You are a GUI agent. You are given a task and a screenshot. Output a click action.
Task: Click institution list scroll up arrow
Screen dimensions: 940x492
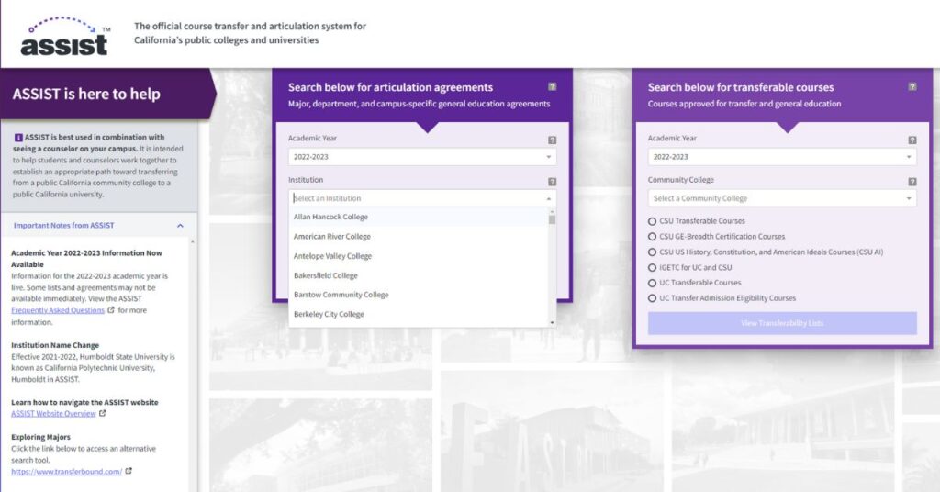pyautogui.click(x=552, y=211)
